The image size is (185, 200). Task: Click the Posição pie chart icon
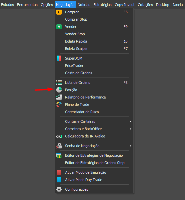(59, 90)
